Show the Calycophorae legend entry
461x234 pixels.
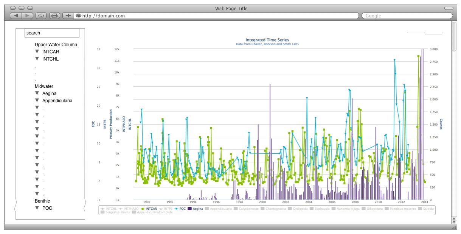point(247,209)
